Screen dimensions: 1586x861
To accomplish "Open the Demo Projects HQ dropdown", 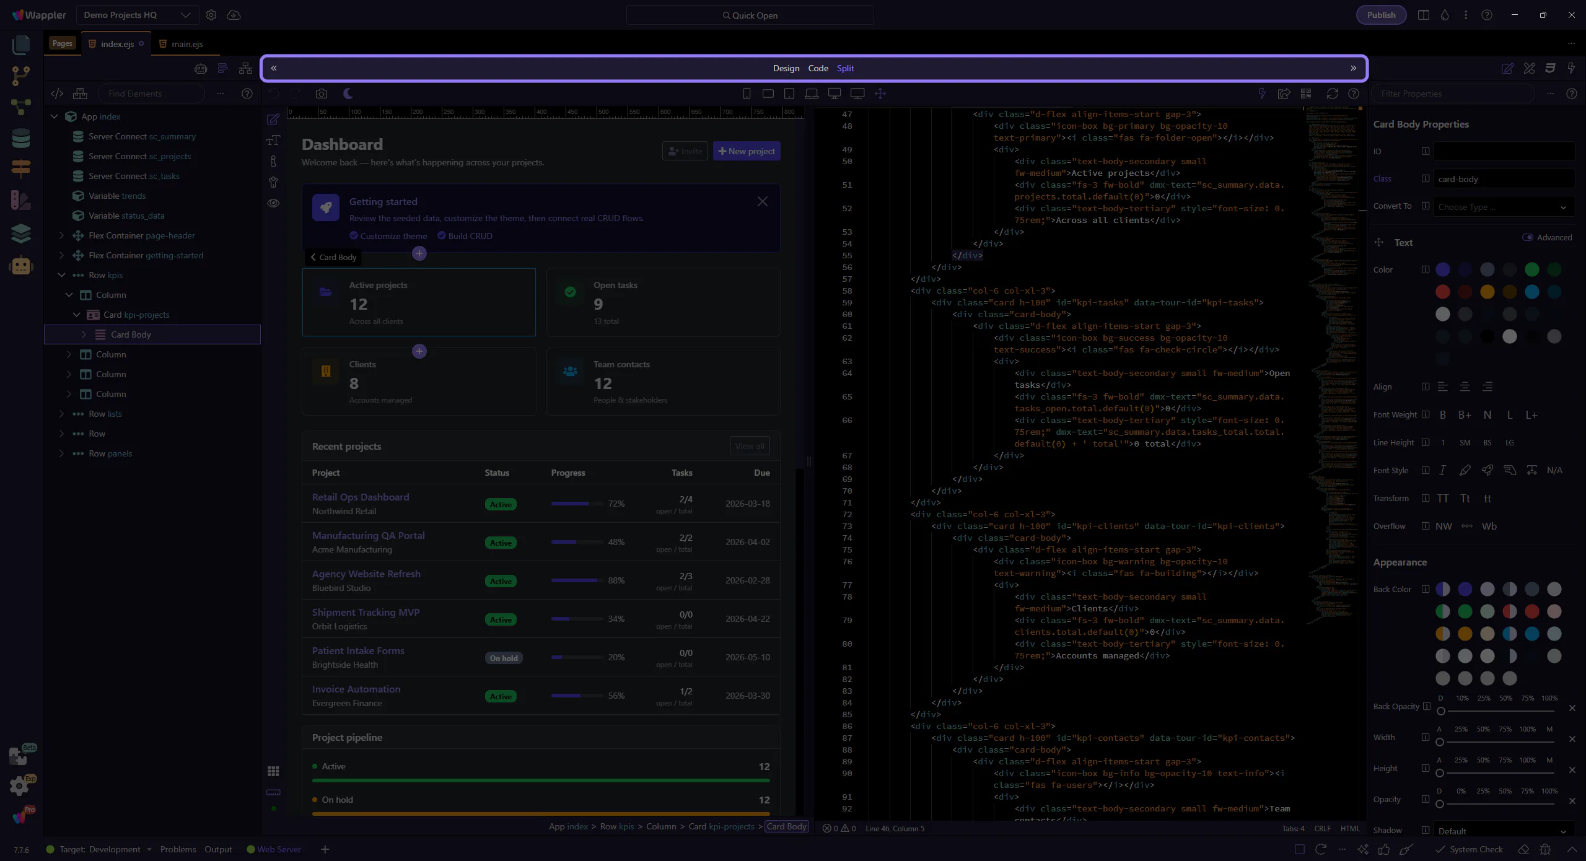I will coord(138,15).
